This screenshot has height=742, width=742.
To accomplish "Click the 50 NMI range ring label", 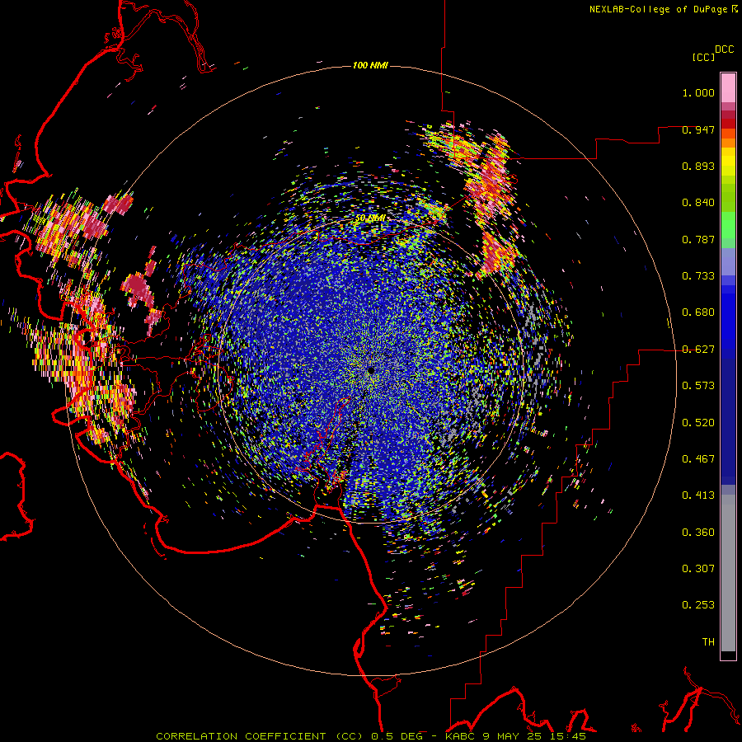I will click(x=370, y=218).
